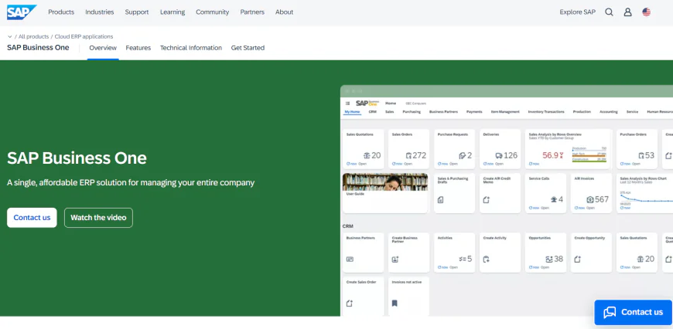The image size is (673, 329).
Task: Click the Deliveries truck icon showing 126
Action: [499, 155]
